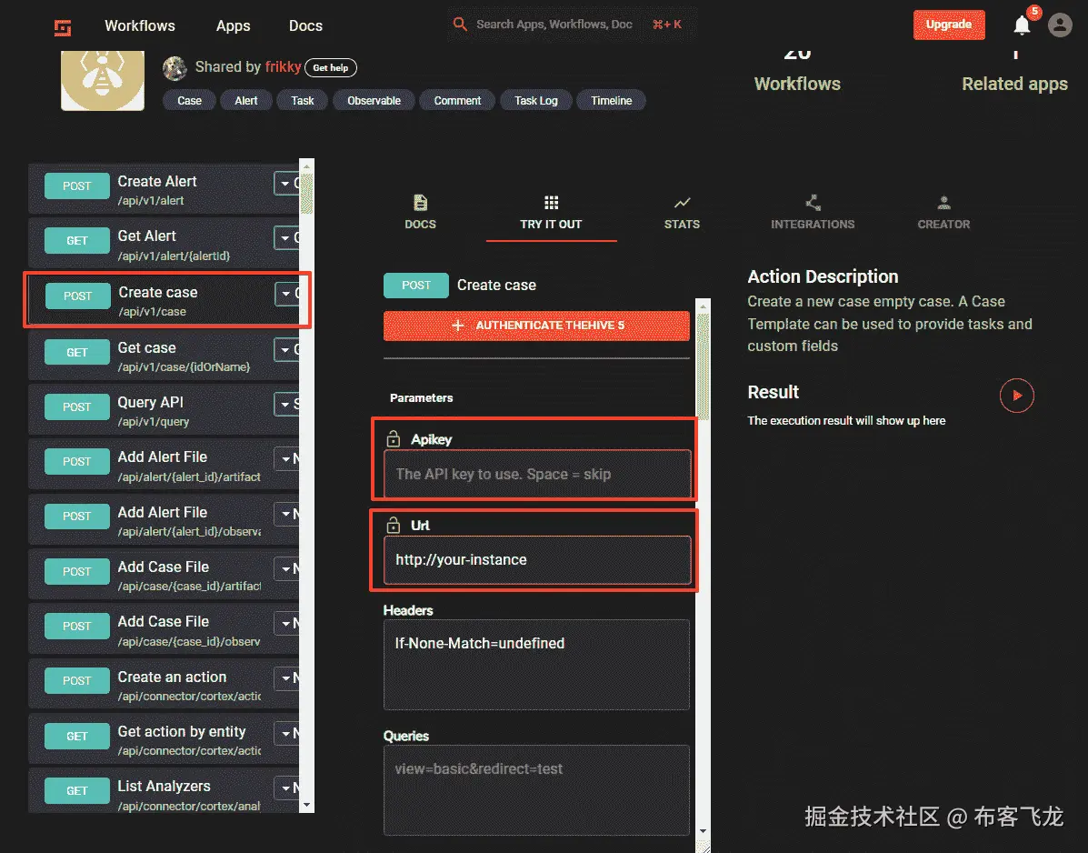
Task: Click the AUTHENTICATE THEHIVE 5 button
Action: coord(536,325)
